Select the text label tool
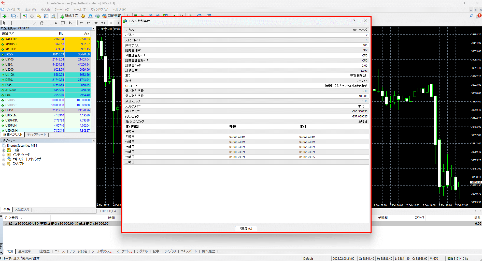The image size is (482, 261). click(x=56, y=23)
